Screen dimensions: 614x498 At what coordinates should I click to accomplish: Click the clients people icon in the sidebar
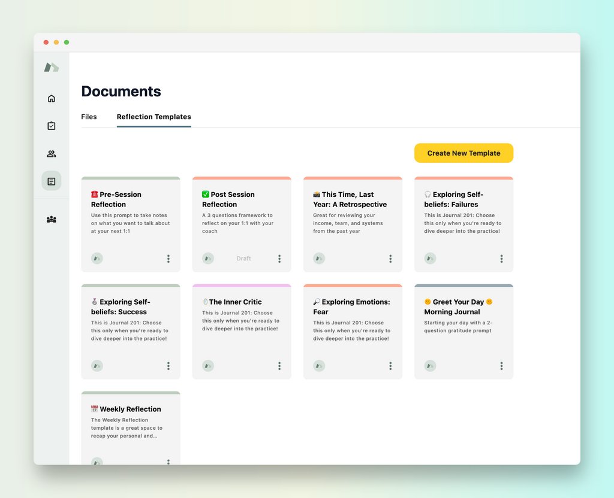52,153
